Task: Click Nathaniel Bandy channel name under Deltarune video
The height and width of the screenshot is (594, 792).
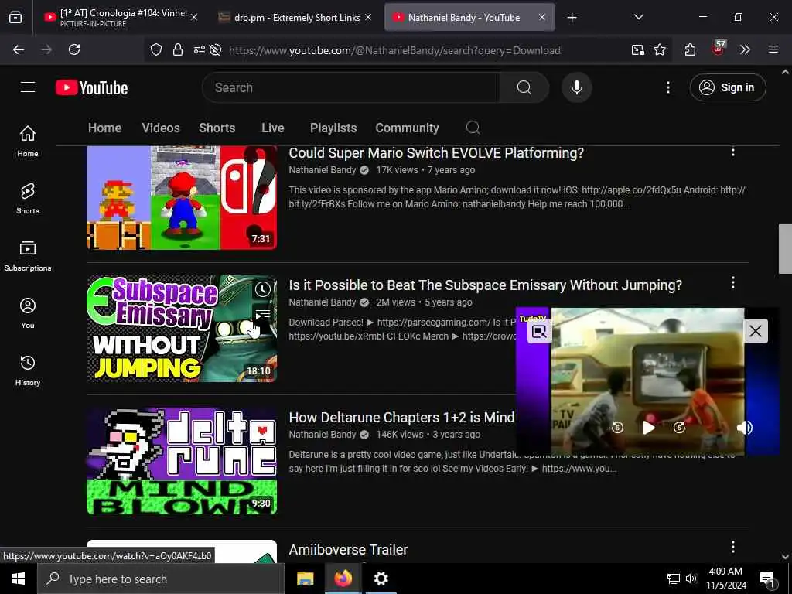Action: click(x=323, y=435)
